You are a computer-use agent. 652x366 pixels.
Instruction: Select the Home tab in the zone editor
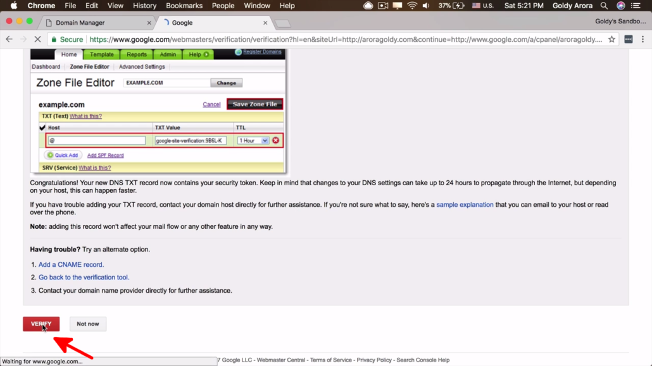click(69, 54)
